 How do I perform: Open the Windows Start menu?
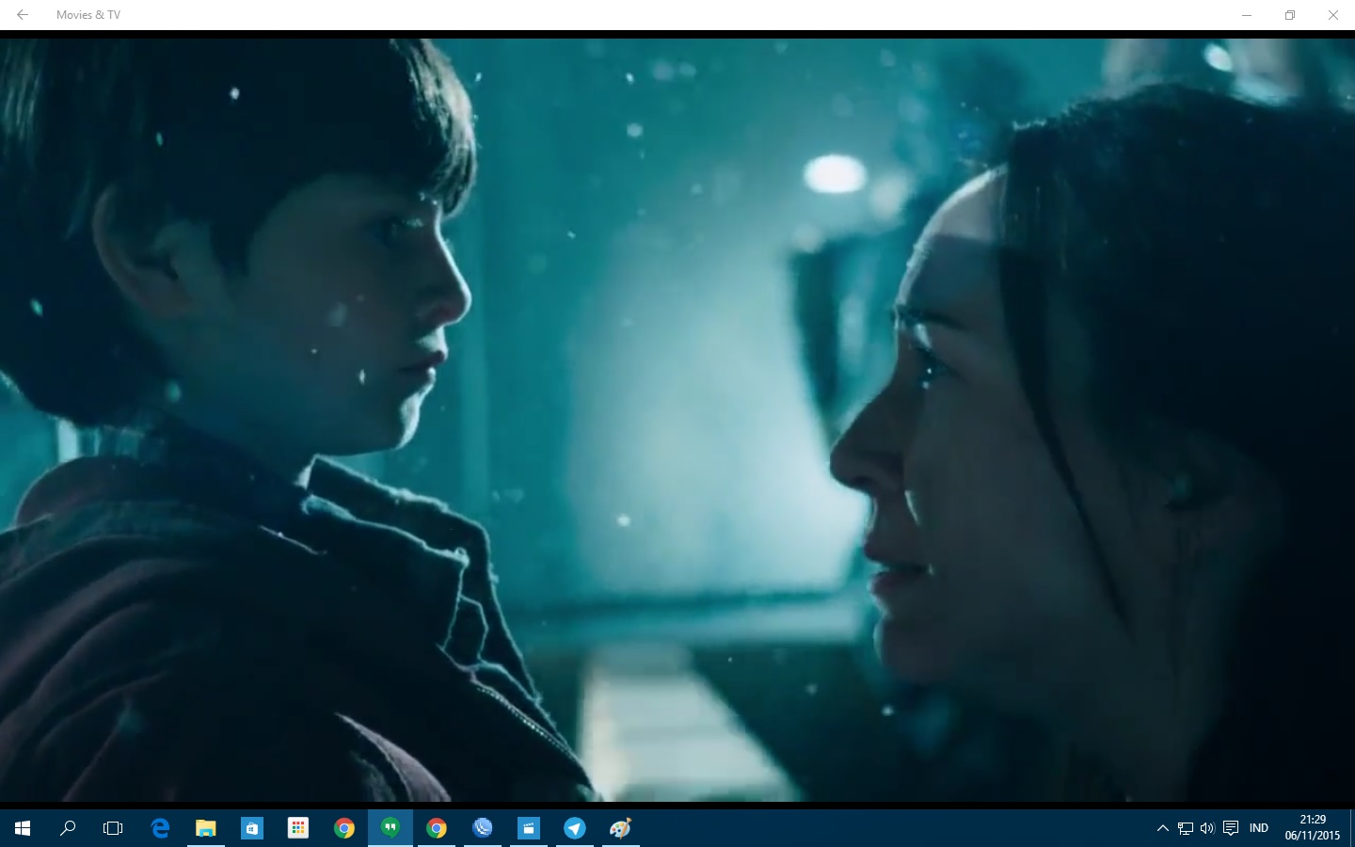tap(23, 828)
